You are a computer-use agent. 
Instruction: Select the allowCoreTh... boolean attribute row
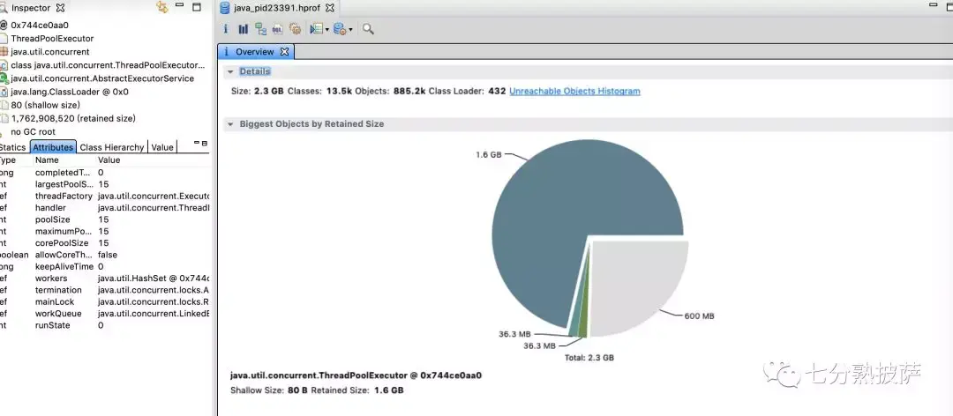point(104,255)
